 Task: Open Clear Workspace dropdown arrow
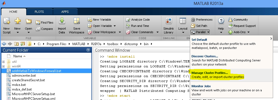120,32
